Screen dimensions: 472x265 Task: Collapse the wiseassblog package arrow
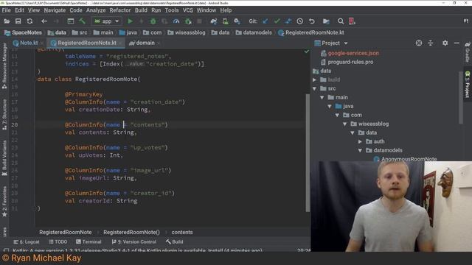(345, 124)
